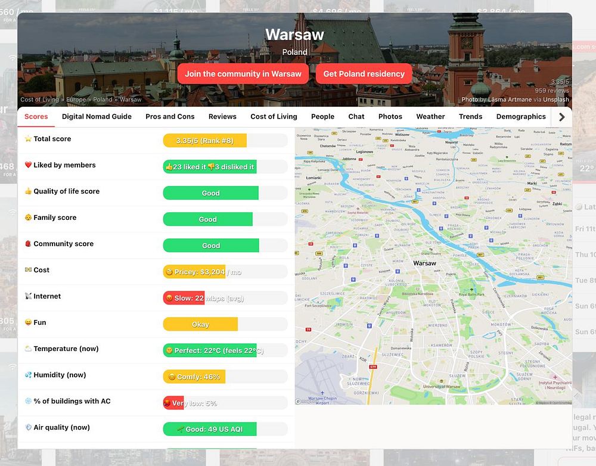This screenshot has width=596, height=466.
Task: Open the Scores tab
Action: coord(36,117)
